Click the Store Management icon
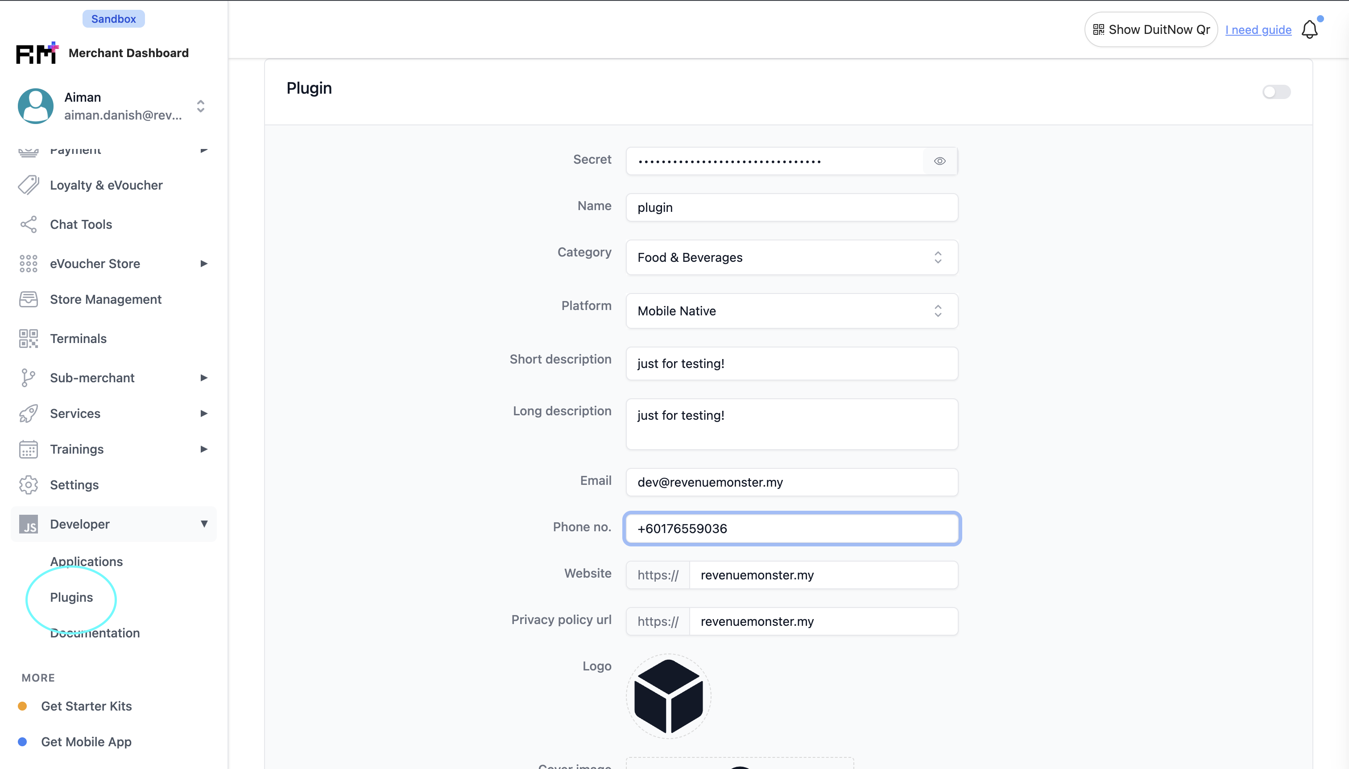This screenshot has height=769, width=1349. point(29,299)
